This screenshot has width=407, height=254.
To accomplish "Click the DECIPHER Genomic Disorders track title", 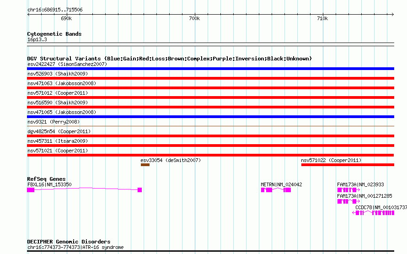I will [x=69, y=242].
